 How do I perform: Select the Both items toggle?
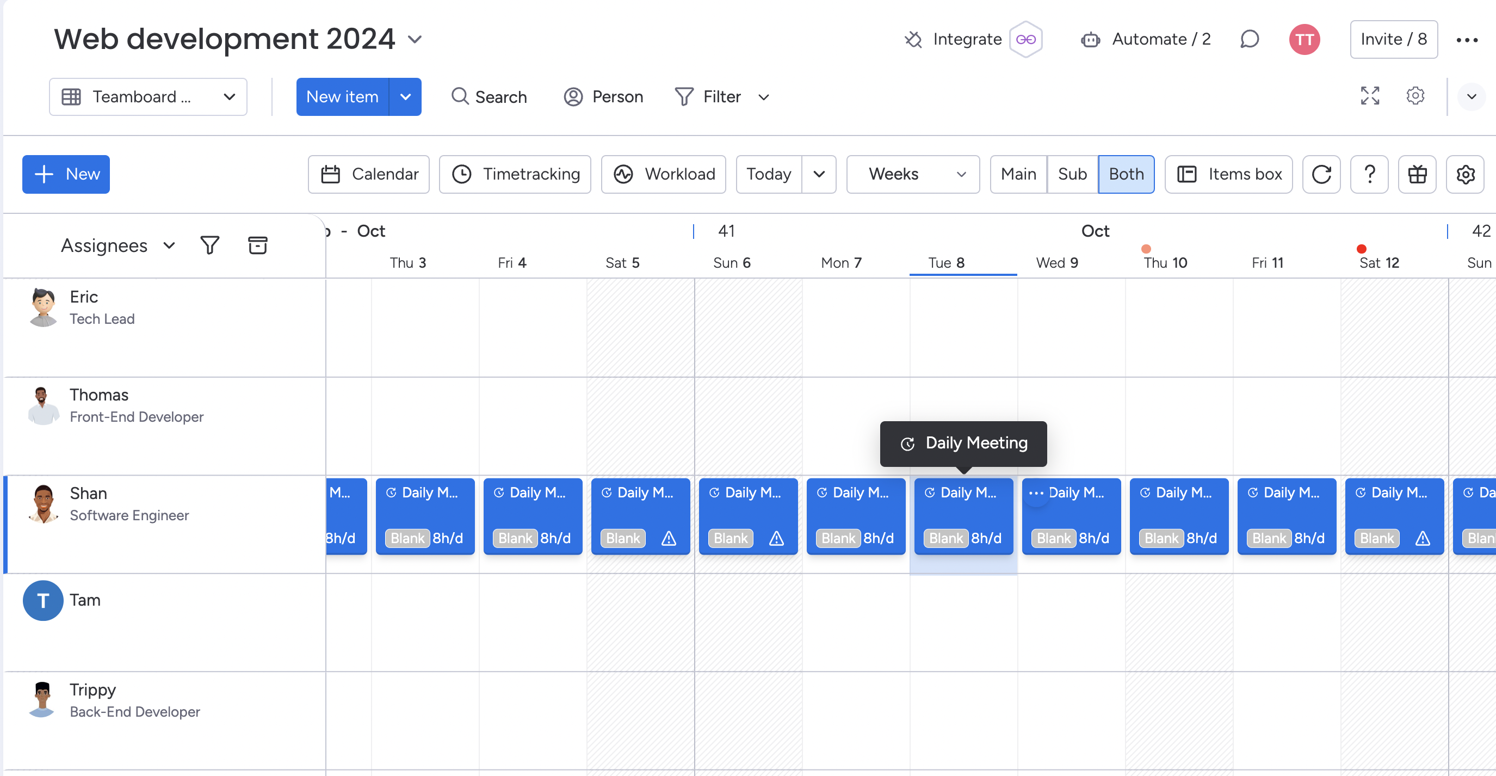coord(1126,174)
